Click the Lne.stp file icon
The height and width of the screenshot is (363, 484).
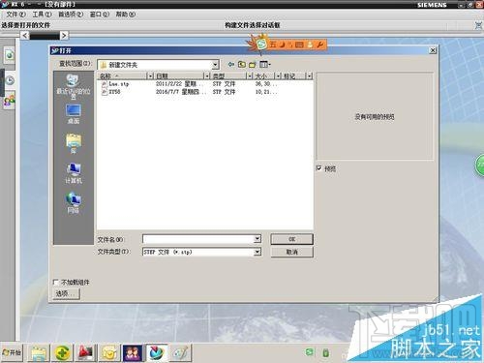[105, 84]
